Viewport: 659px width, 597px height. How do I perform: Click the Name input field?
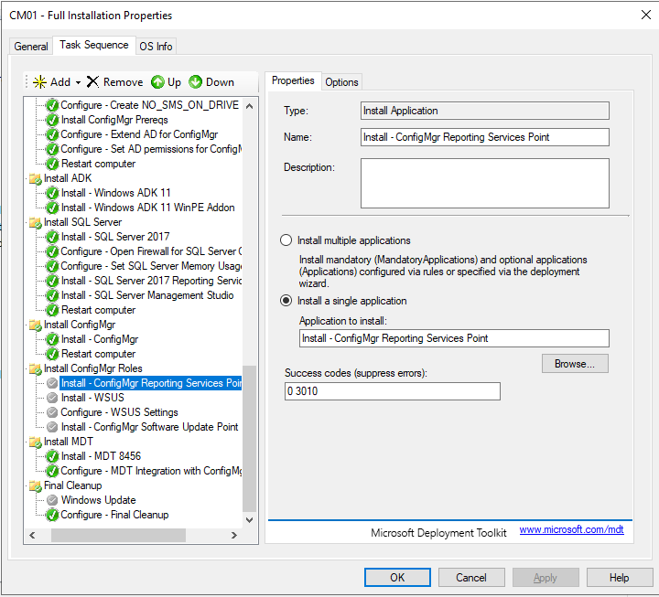click(x=484, y=137)
